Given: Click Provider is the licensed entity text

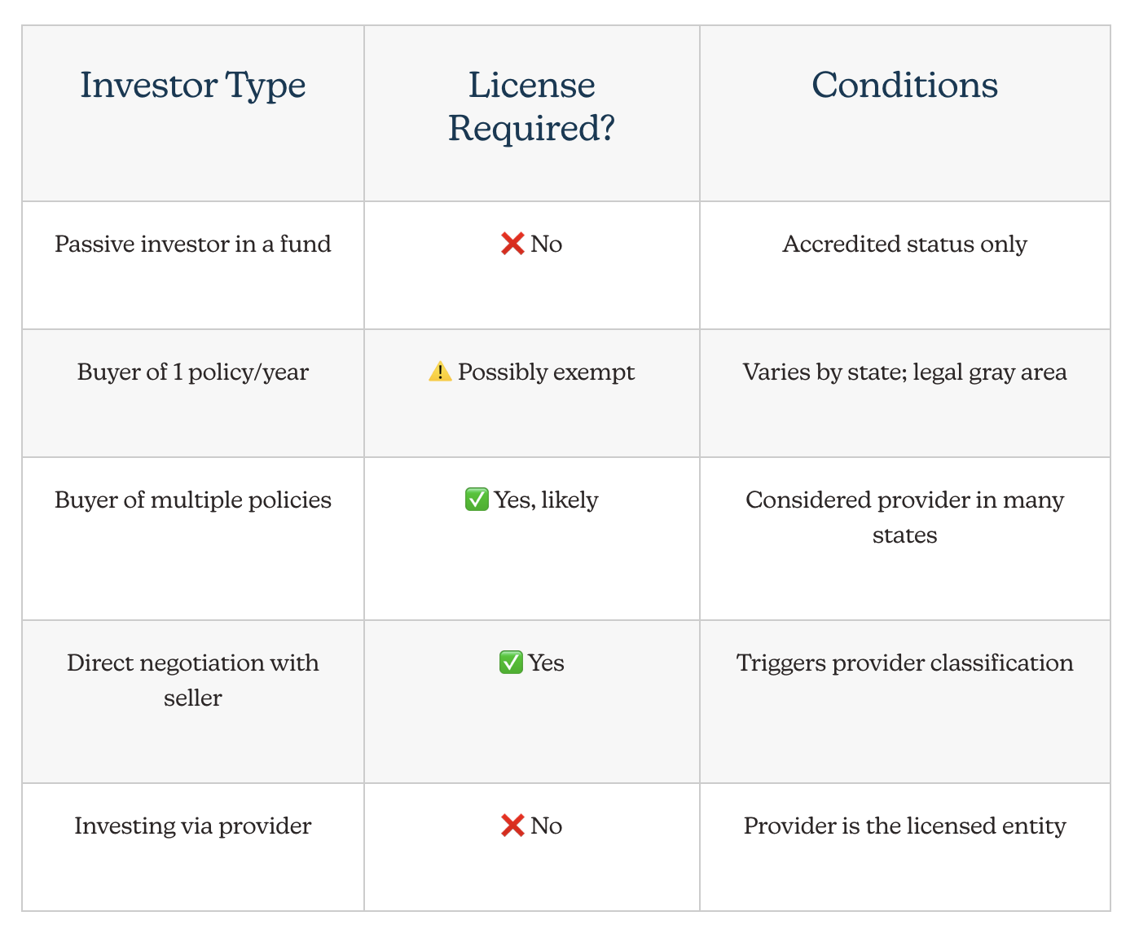Looking at the screenshot, I should click(905, 826).
